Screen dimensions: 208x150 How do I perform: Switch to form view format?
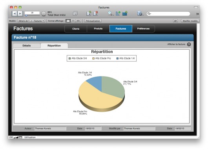point(68,21)
